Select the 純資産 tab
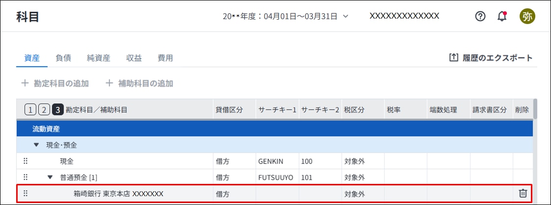The image size is (551, 205). 99,58
